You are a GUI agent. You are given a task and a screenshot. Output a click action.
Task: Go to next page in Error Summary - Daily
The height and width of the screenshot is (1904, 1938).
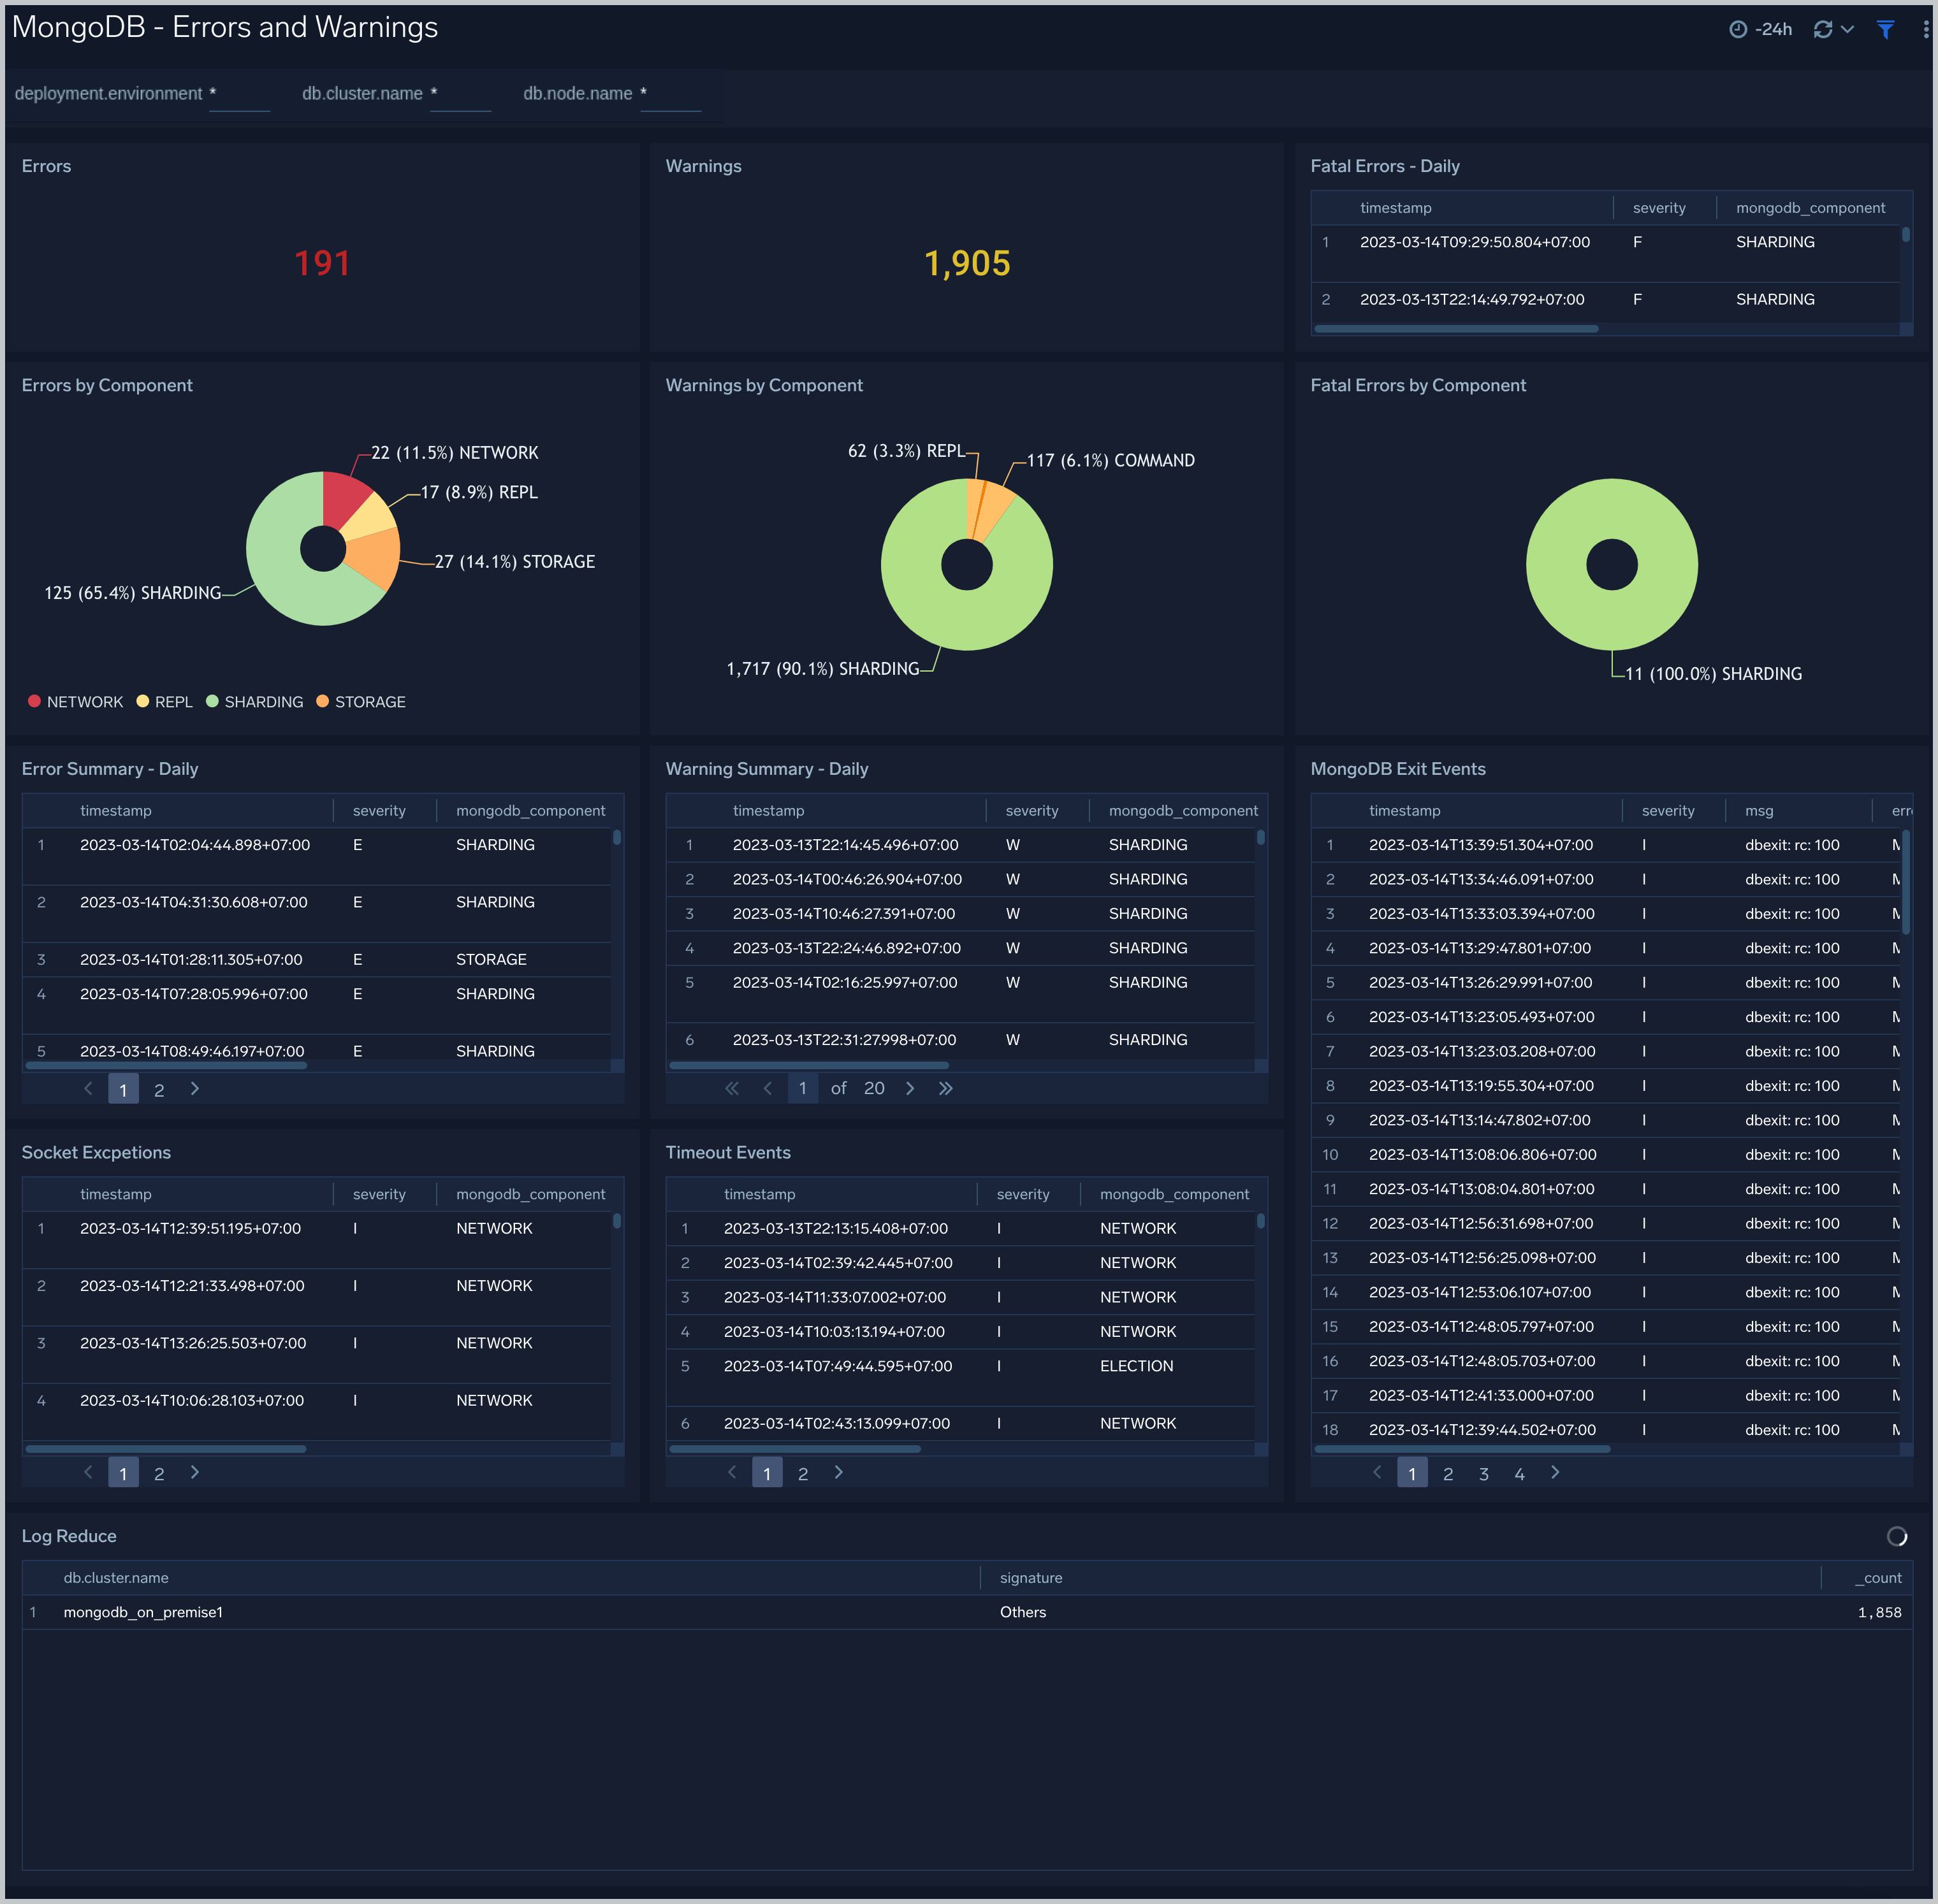pos(195,1089)
